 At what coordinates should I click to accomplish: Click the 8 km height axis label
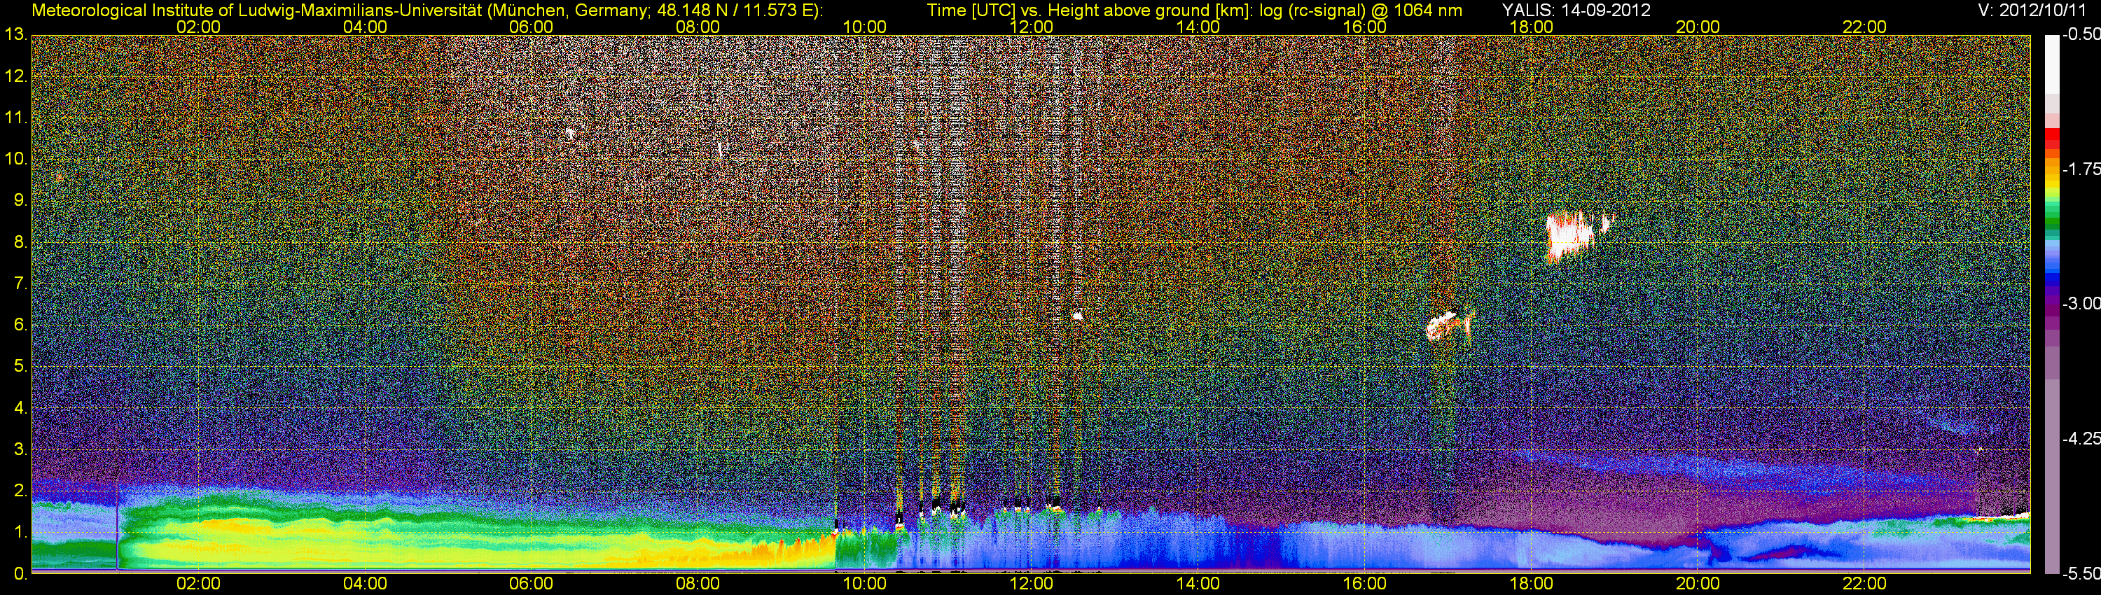click(x=20, y=242)
